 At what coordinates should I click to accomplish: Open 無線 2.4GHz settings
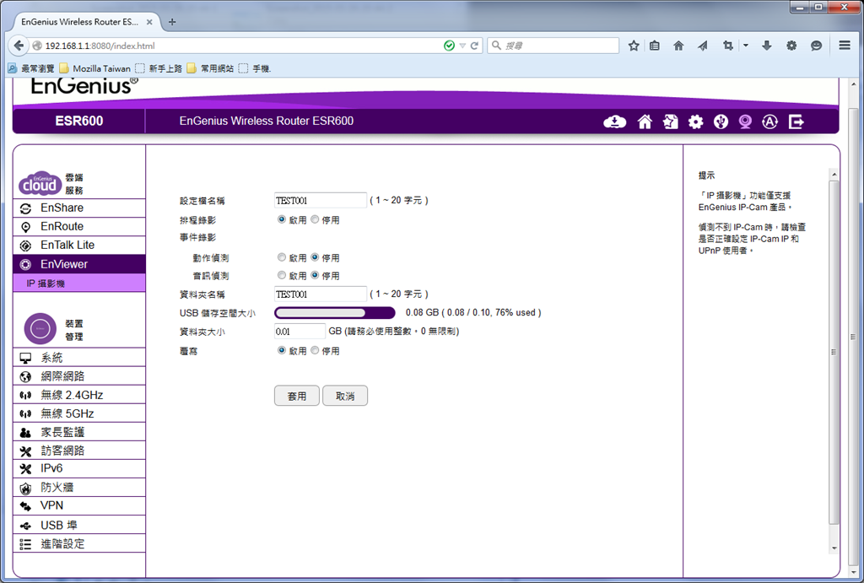78,395
